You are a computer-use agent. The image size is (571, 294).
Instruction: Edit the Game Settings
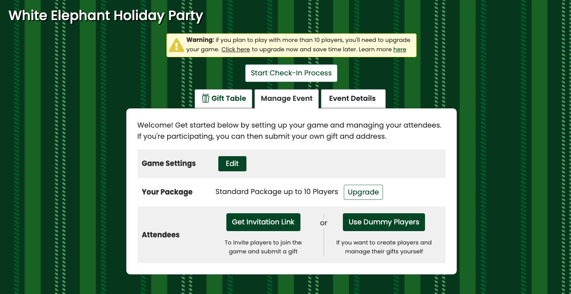click(x=232, y=164)
